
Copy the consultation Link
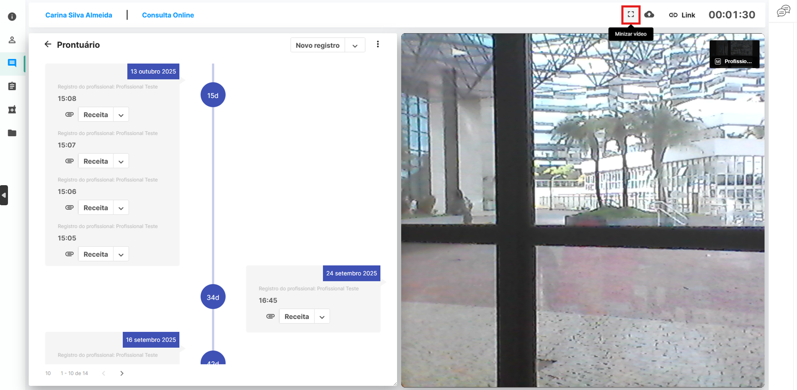coord(682,15)
